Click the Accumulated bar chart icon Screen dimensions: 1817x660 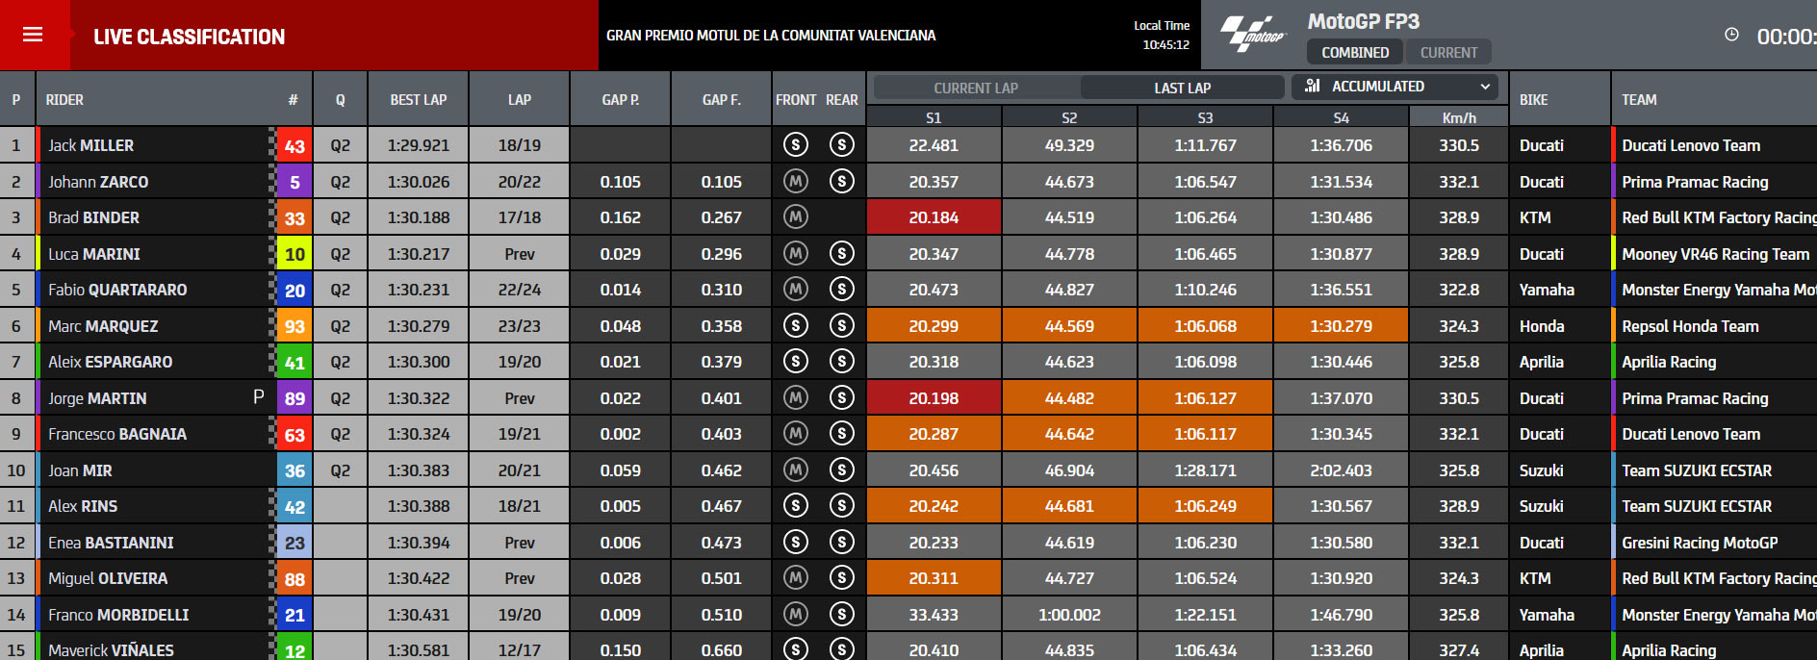[x=1312, y=86]
